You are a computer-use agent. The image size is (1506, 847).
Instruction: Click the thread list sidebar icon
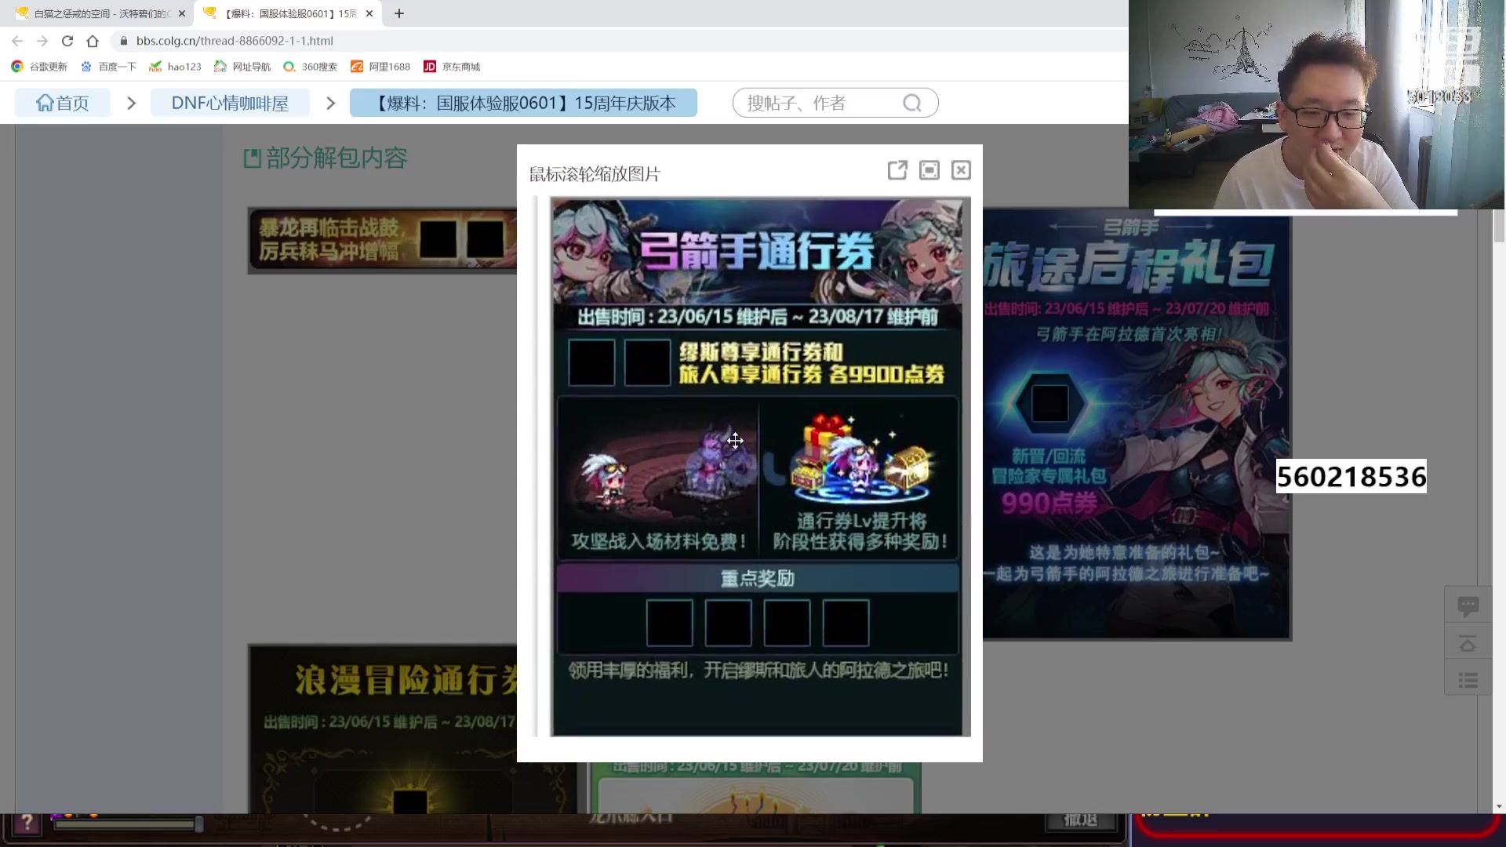click(1468, 680)
